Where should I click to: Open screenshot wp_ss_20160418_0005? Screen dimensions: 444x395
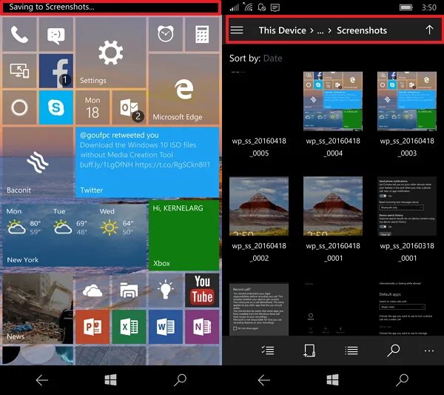click(259, 113)
